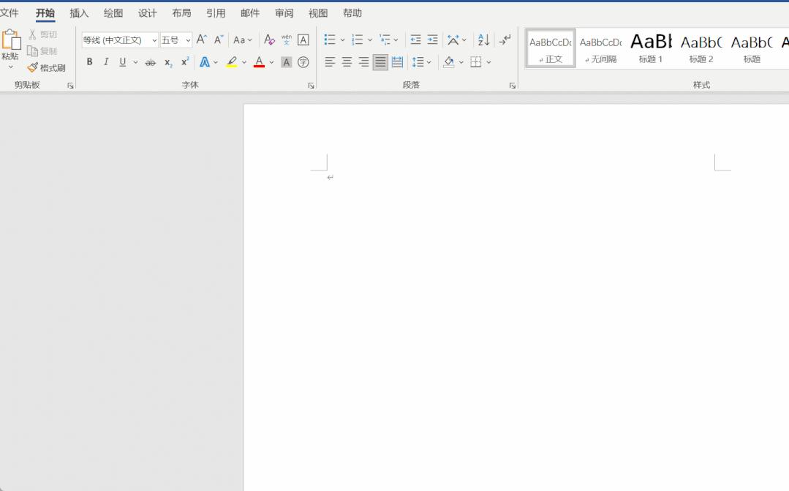Open the font size dropdown

(188, 40)
